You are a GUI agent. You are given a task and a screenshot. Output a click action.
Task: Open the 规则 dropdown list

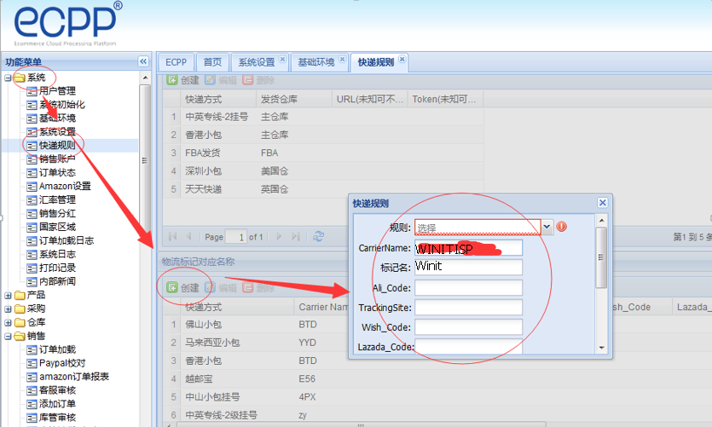click(547, 228)
